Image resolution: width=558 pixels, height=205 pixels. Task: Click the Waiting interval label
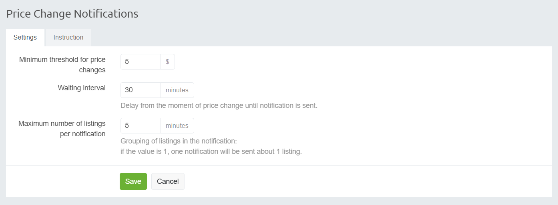(x=82, y=88)
